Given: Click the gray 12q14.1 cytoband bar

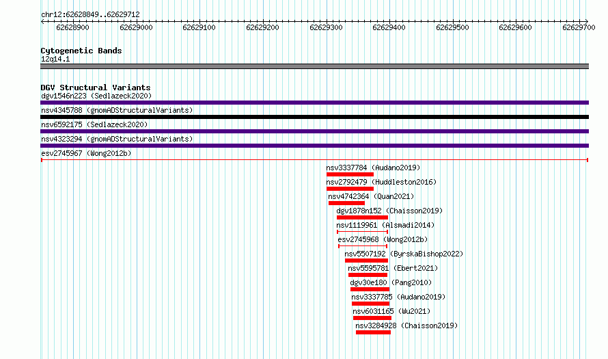Looking at the screenshot, I should pyautogui.click(x=314, y=66).
